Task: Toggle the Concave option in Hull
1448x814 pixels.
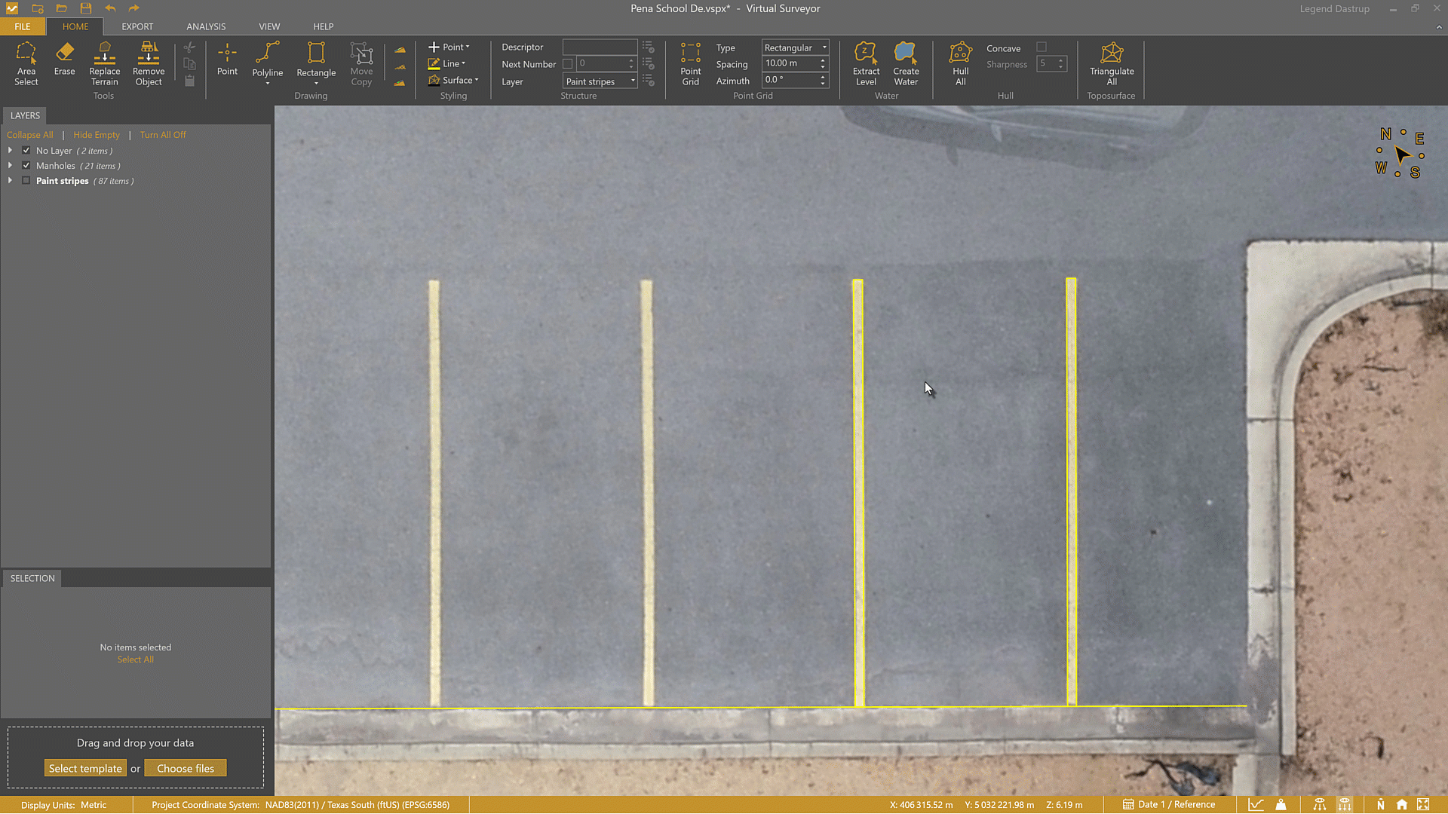Action: tap(1043, 46)
